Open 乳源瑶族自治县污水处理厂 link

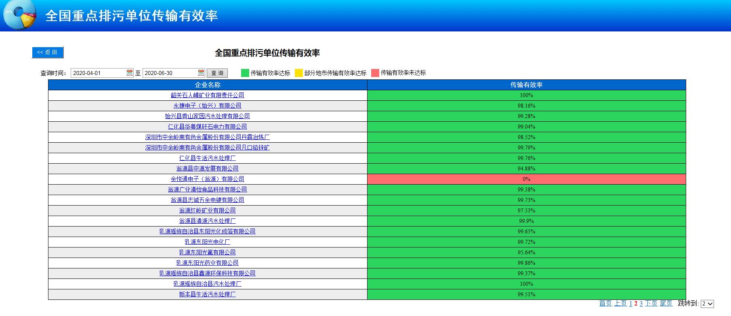coord(208,284)
